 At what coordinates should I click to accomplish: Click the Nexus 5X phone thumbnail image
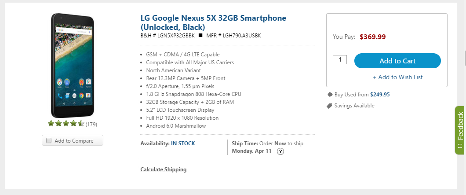point(73,66)
